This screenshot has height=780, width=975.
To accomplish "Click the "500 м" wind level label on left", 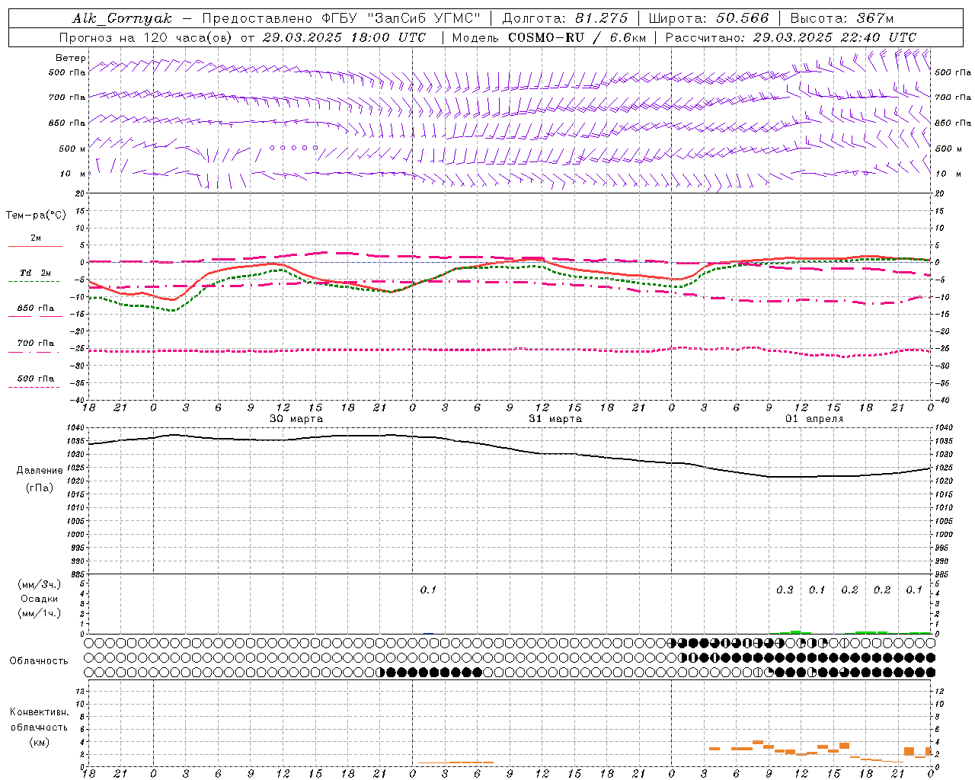I will coord(72,149).
